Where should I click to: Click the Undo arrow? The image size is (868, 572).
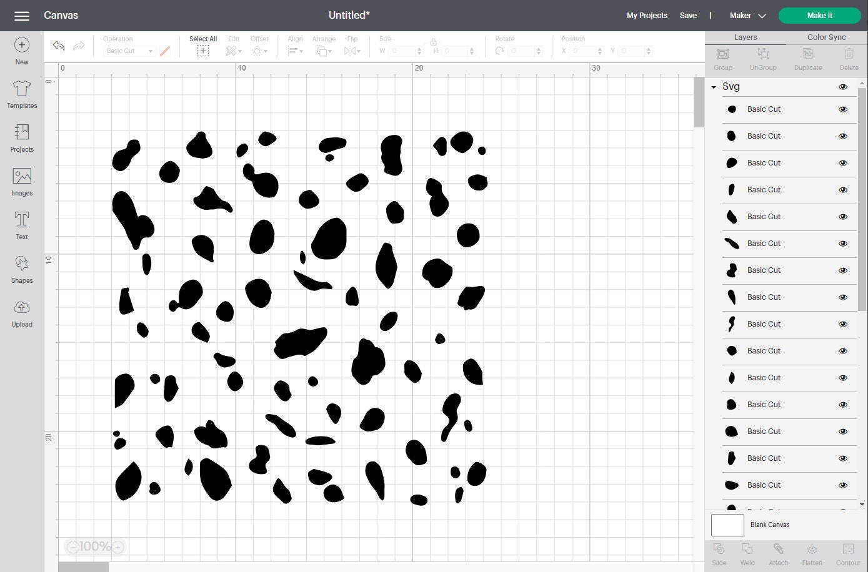click(x=58, y=46)
